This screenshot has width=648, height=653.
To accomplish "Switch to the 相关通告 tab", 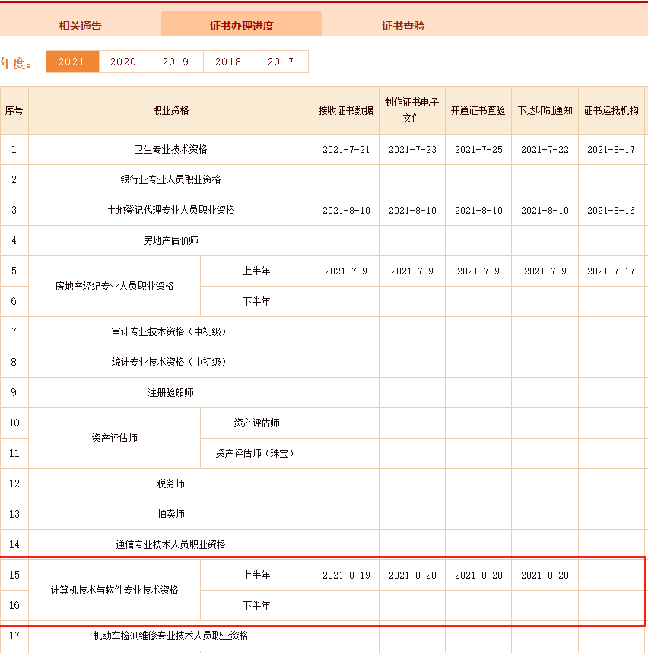I will (x=79, y=24).
